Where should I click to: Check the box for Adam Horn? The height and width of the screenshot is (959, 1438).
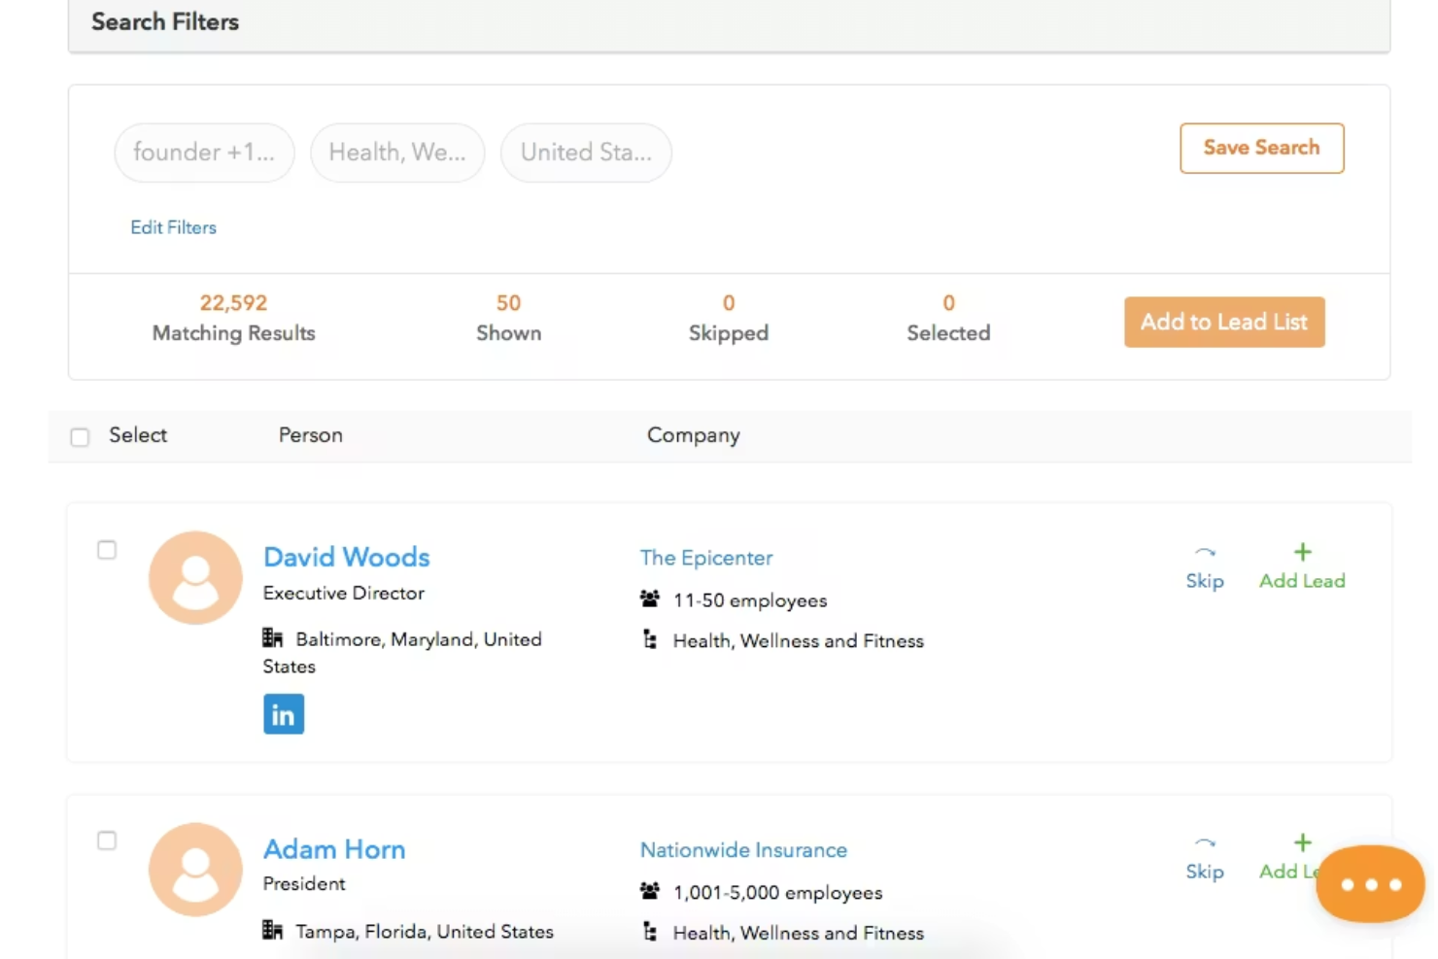(x=107, y=840)
